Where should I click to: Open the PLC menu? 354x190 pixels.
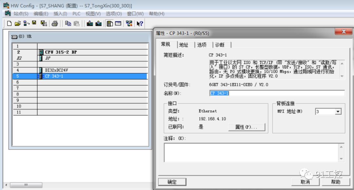coord(76,14)
